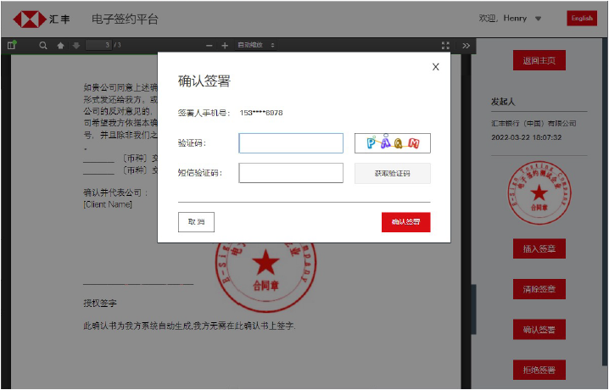The height and width of the screenshot is (390, 609).
Task: Toggle the PDF sidebar panel icon
Action: point(12,45)
